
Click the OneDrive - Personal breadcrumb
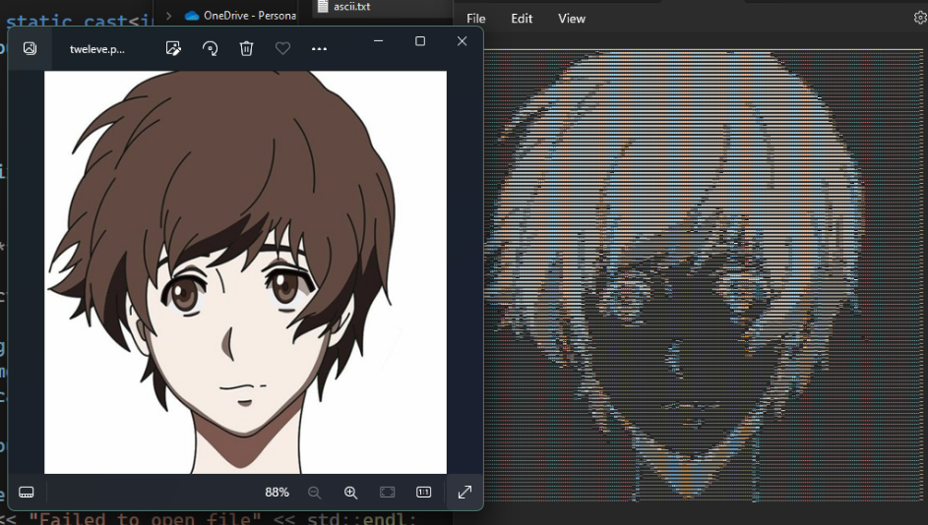250,16
